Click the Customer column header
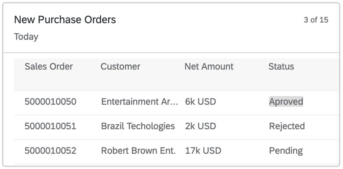 point(120,67)
